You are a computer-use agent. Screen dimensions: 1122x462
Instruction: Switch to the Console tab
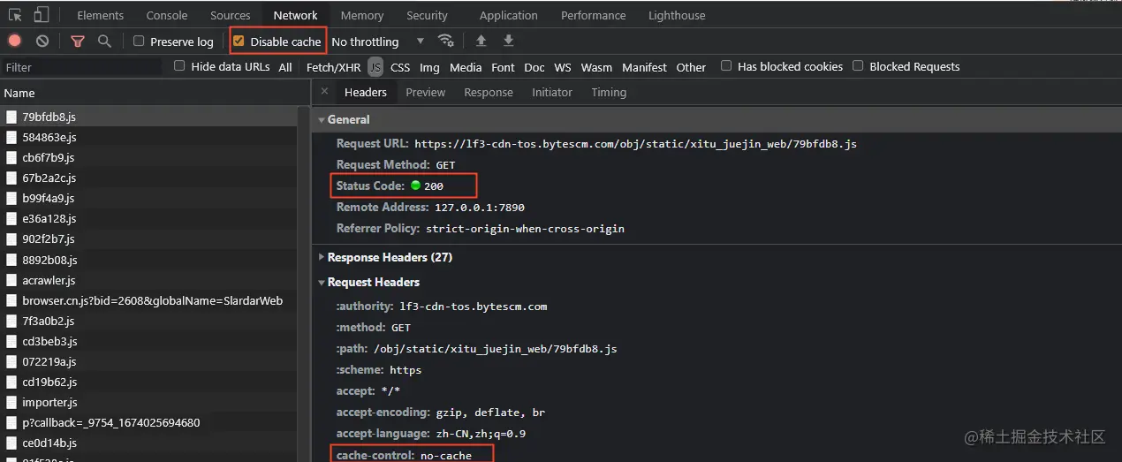point(167,15)
